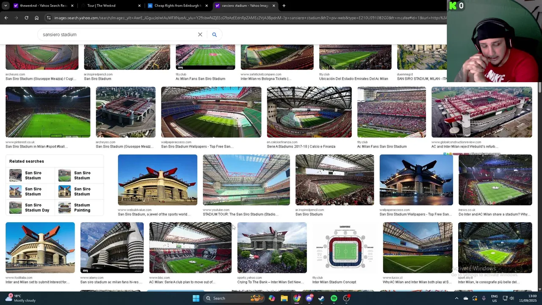Open 'Inter Milan Stadium Concept' diagram image
The width and height of the screenshot is (542, 305).
click(345, 247)
